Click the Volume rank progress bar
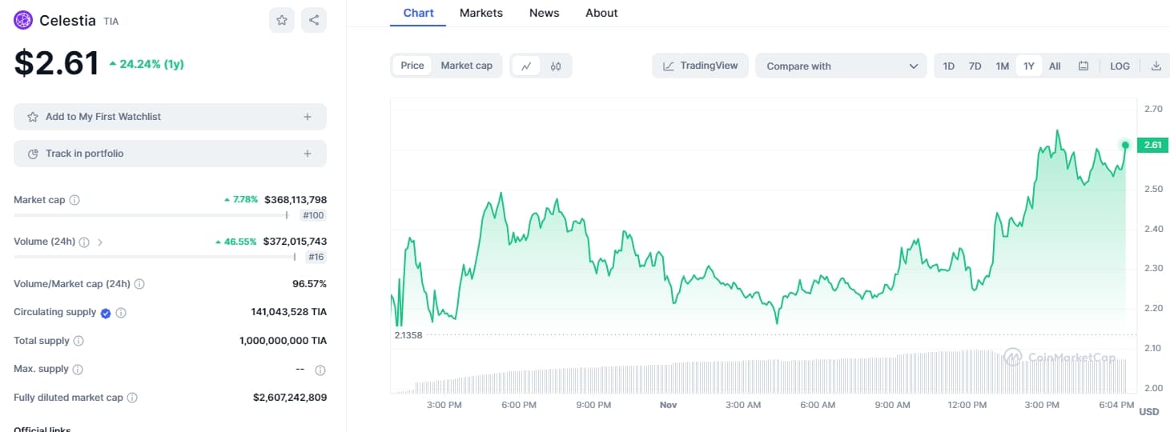This screenshot has height=432, width=1170. [155, 256]
